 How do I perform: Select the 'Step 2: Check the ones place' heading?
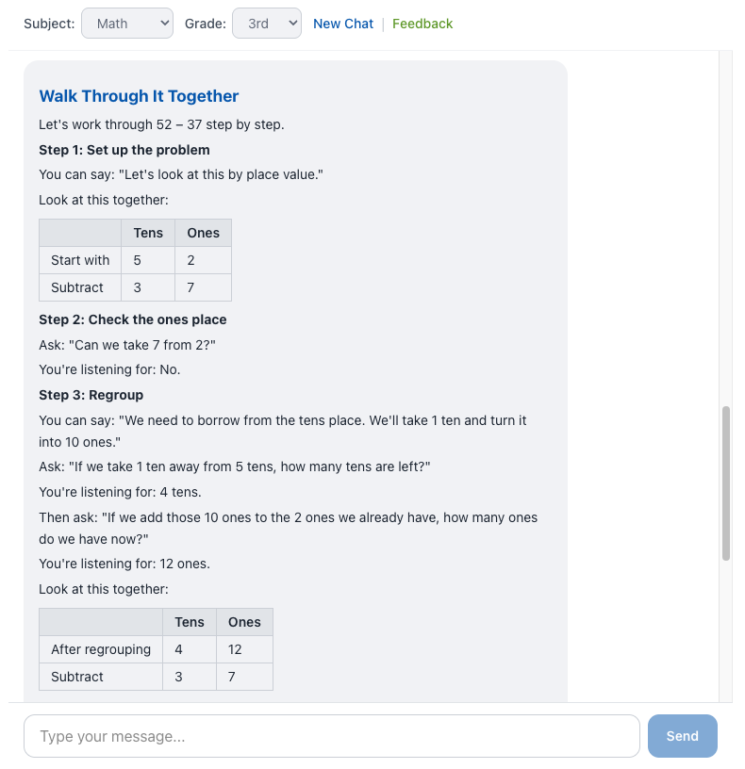(x=133, y=319)
